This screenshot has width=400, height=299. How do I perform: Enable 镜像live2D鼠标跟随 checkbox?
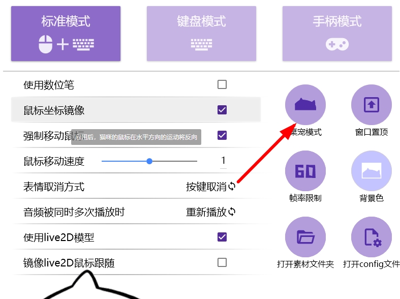point(222,262)
